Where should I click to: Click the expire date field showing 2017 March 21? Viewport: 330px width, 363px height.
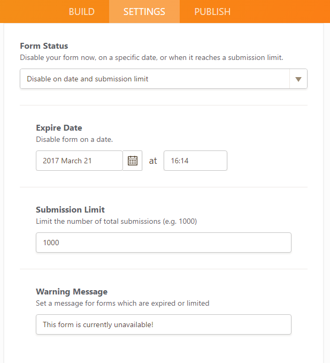pos(79,161)
